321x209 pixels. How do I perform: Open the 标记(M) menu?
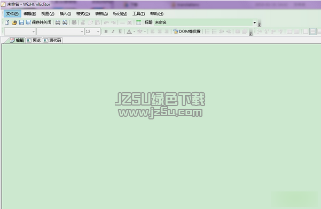click(x=120, y=14)
